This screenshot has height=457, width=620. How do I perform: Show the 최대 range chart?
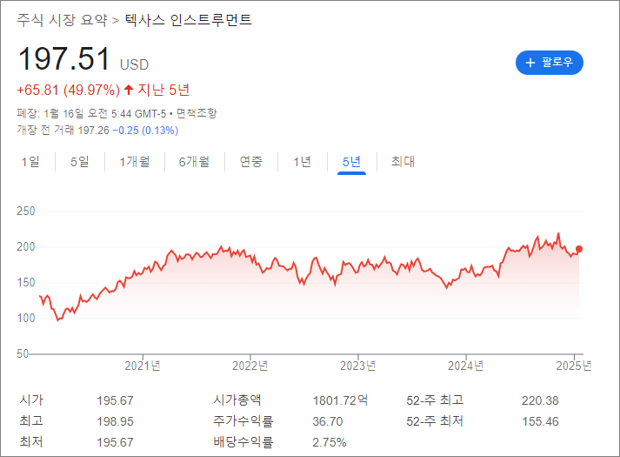[403, 161]
